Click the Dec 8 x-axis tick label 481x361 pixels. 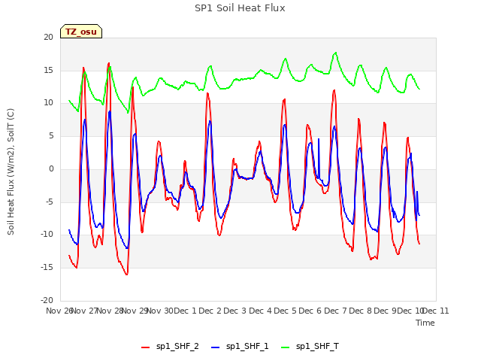point(361,311)
